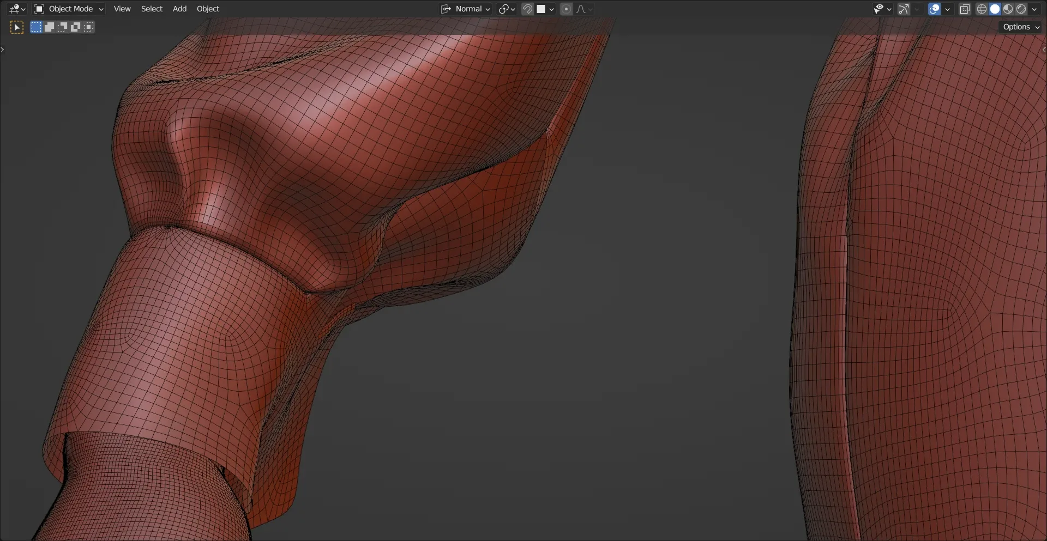Click the Select Box tool icon
Image resolution: width=1047 pixels, height=541 pixels.
point(17,27)
